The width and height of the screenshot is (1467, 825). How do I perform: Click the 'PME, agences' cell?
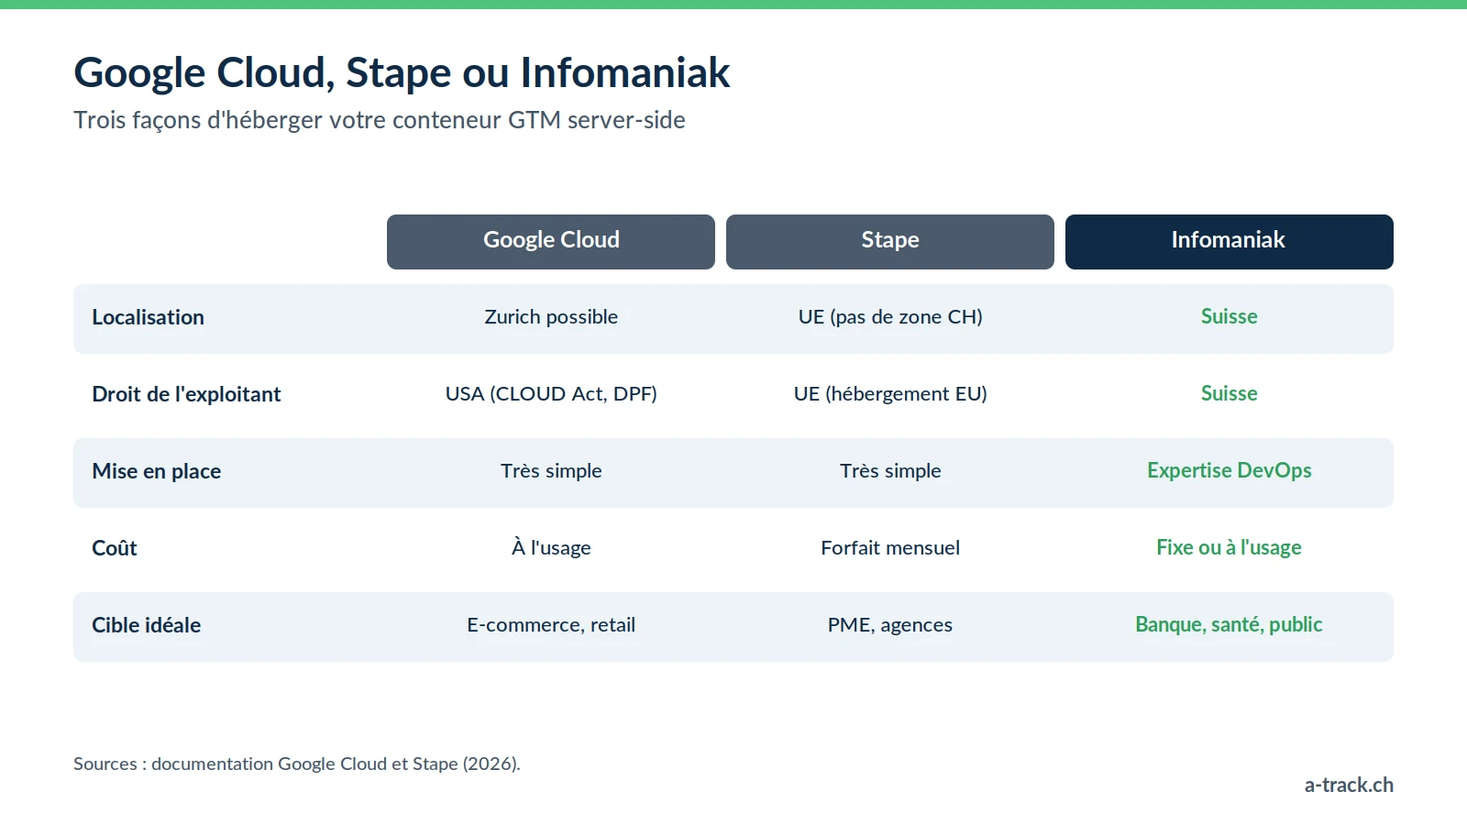point(890,625)
